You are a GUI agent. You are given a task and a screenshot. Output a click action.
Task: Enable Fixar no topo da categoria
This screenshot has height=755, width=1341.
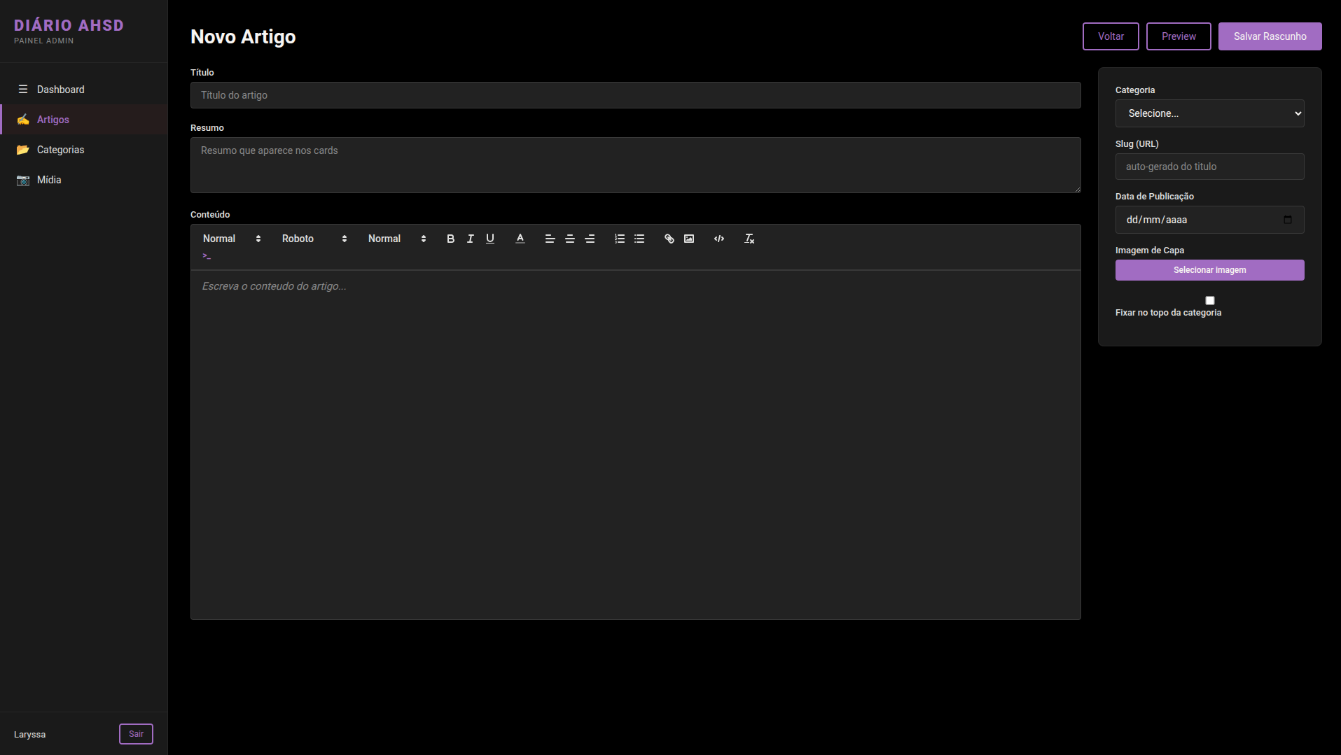tap(1209, 300)
